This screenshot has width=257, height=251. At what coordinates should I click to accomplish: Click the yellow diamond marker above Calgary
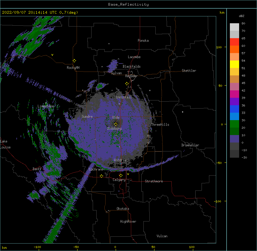(x=121, y=176)
